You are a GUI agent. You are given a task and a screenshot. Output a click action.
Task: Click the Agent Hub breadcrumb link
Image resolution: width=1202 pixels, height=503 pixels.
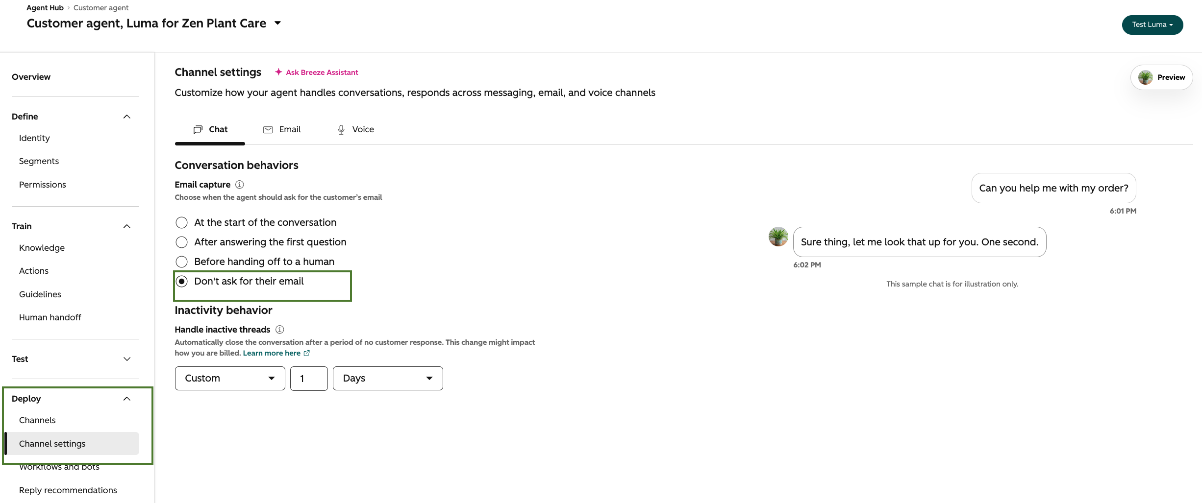click(x=45, y=8)
